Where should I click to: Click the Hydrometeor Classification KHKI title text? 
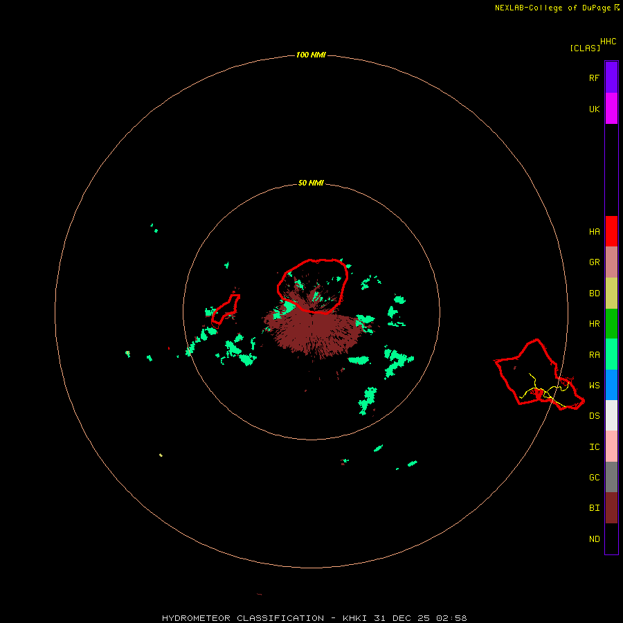pyautogui.click(x=314, y=618)
